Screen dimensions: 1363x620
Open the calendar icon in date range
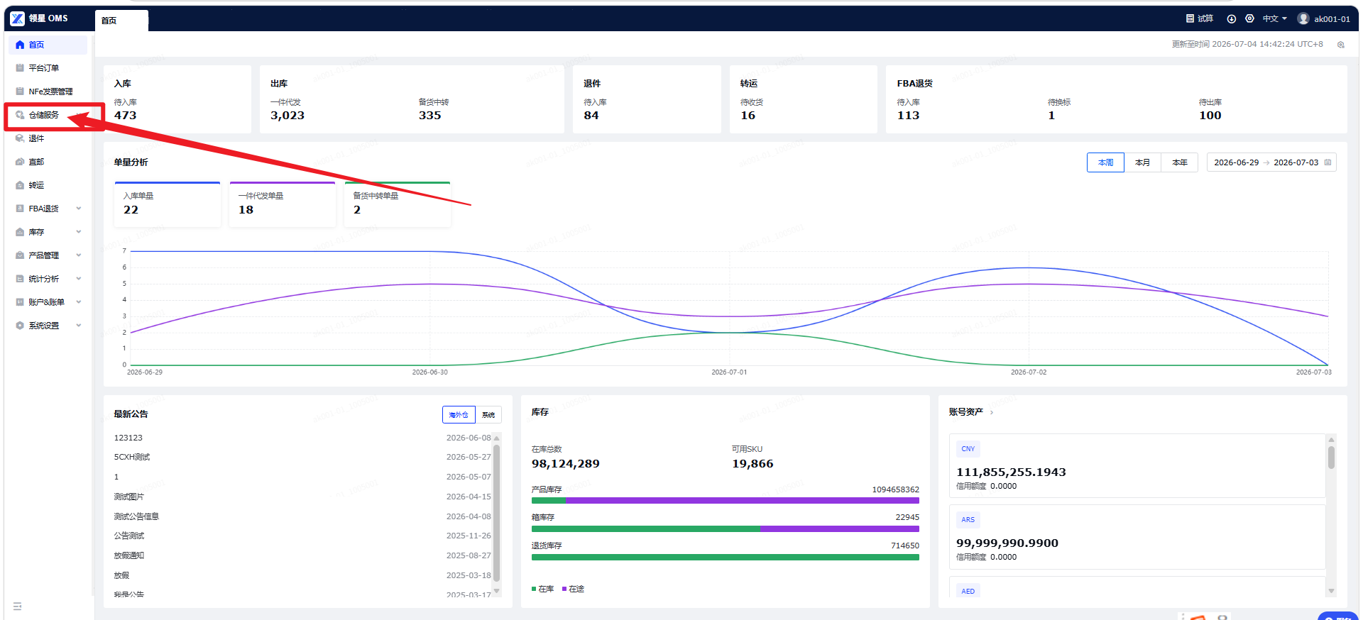pos(1328,162)
